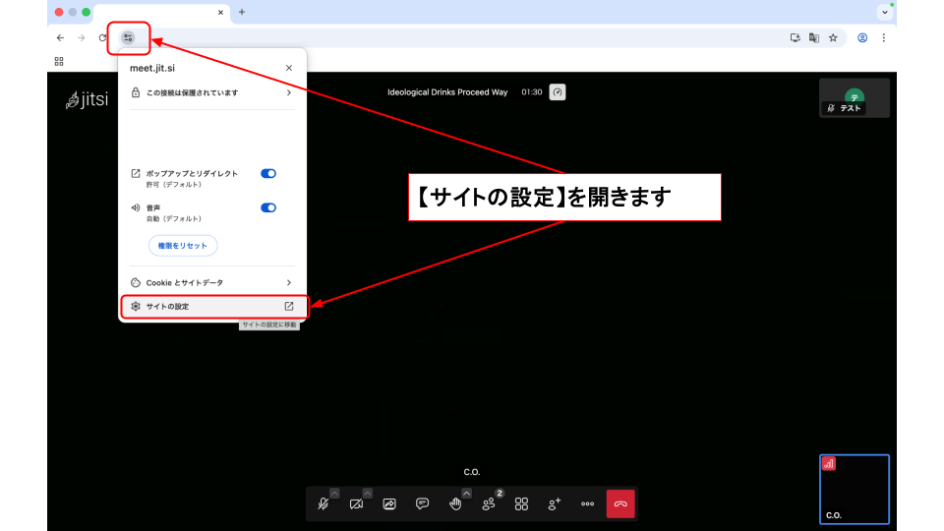Expand microphone options arrow

(334, 493)
